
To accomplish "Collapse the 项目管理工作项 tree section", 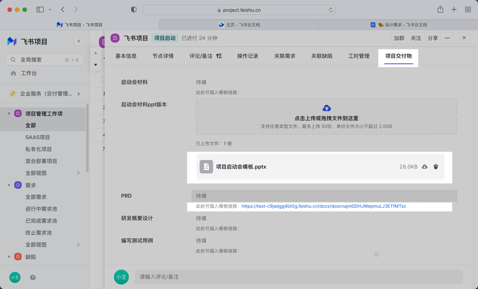I will [9, 114].
